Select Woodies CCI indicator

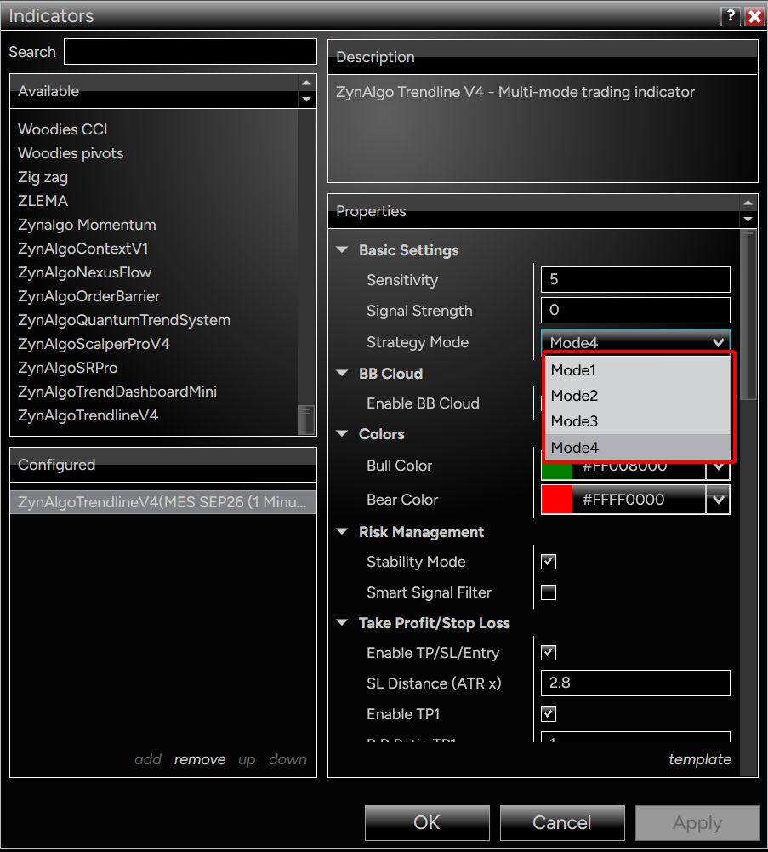[x=62, y=129]
